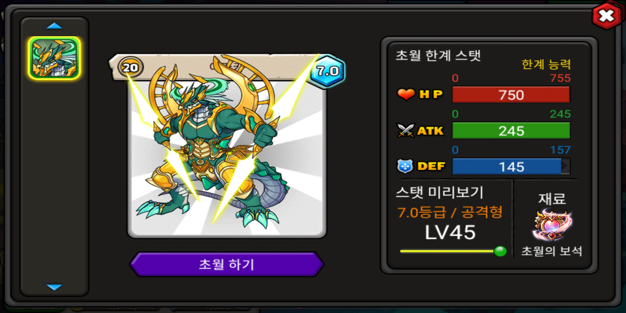Select the green dragon hero thumbnail
Screen dimensions: 626x313
(54, 58)
